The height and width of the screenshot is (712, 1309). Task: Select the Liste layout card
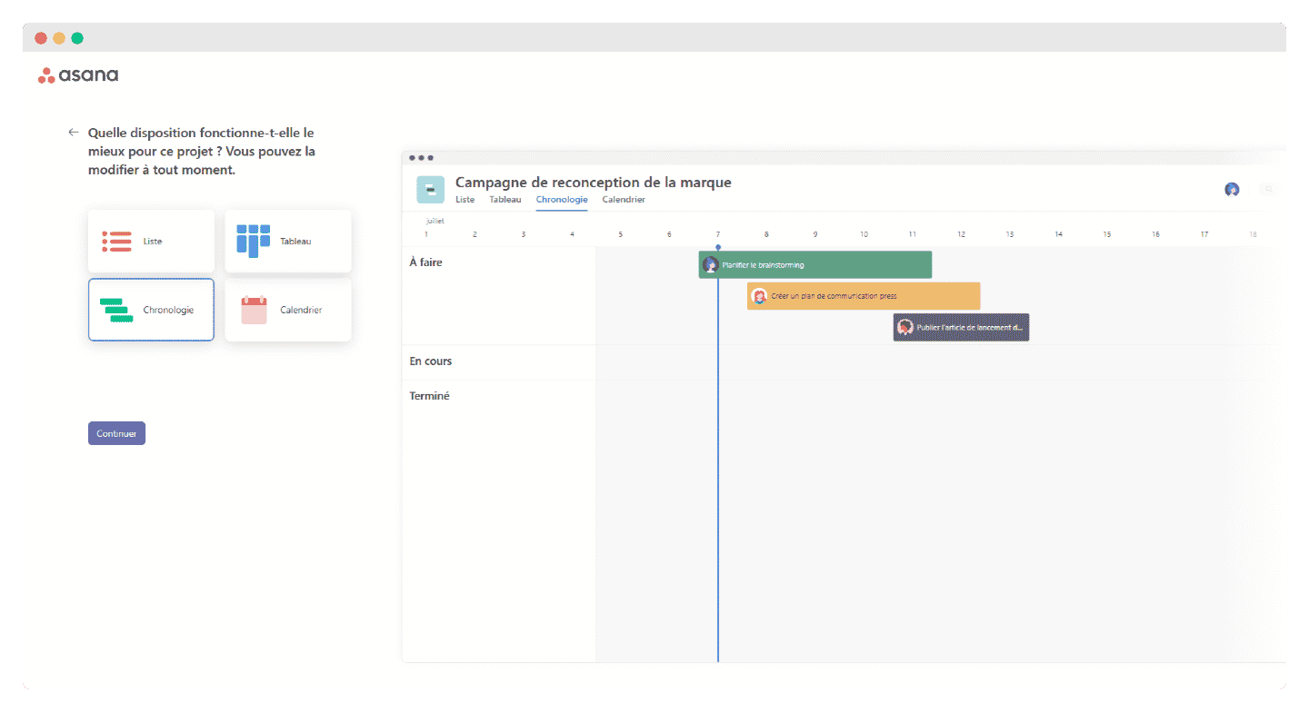pyautogui.click(x=151, y=241)
